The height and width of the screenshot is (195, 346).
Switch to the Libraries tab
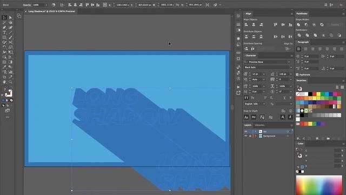tap(259, 125)
